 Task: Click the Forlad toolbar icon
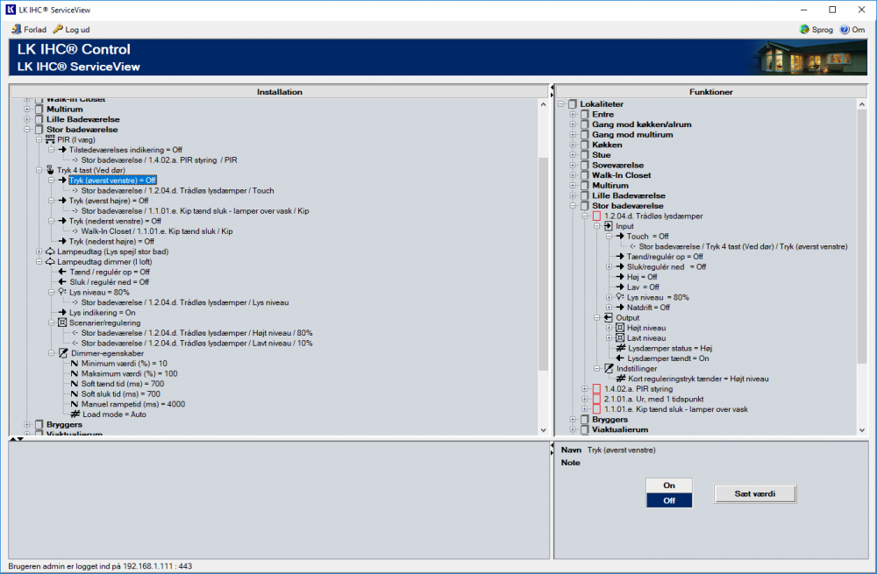coord(16,29)
